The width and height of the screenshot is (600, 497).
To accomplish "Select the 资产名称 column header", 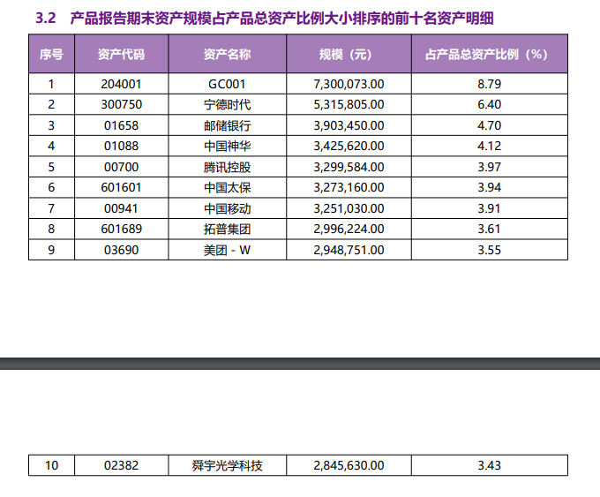I will (228, 54).
